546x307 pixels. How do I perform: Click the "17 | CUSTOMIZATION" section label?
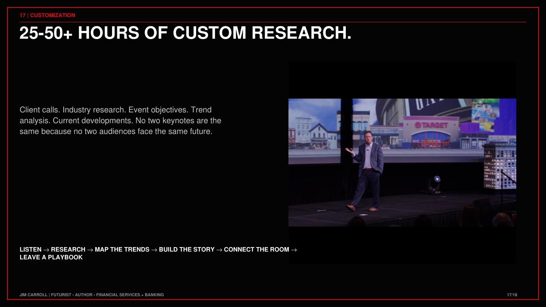pos(47,15)
